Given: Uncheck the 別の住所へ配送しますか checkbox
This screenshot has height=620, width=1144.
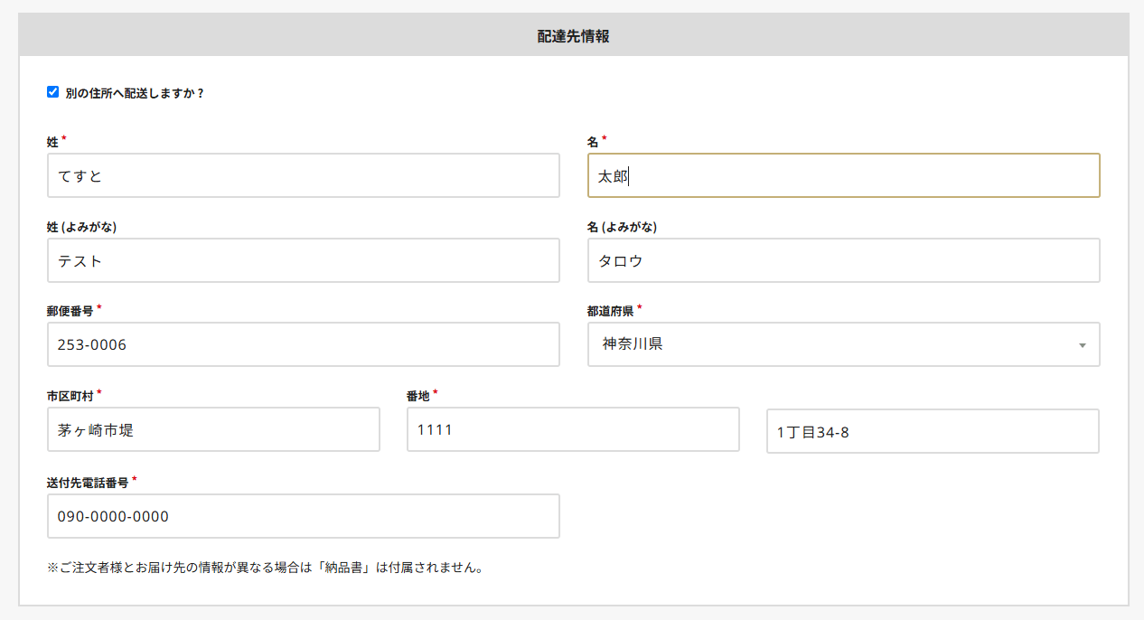Looking at the screenshot, I should pos(52,92).
